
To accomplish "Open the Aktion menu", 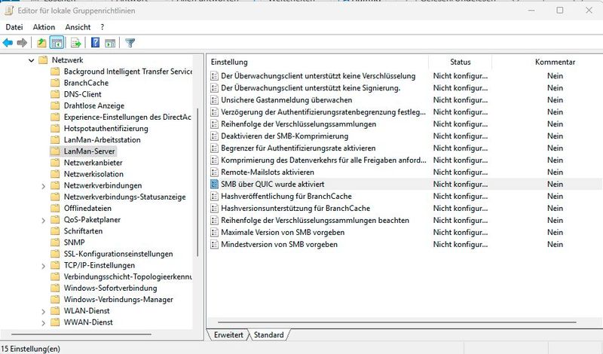I will pyautogui.click(x=44, y=27).
